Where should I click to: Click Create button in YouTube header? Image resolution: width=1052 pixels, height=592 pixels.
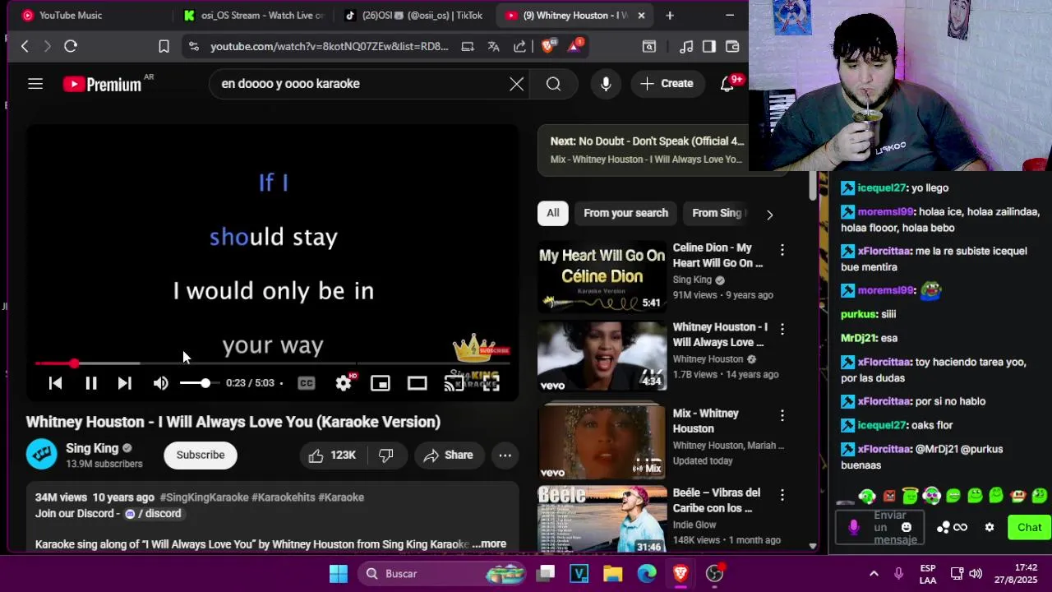tap(667, 84)
